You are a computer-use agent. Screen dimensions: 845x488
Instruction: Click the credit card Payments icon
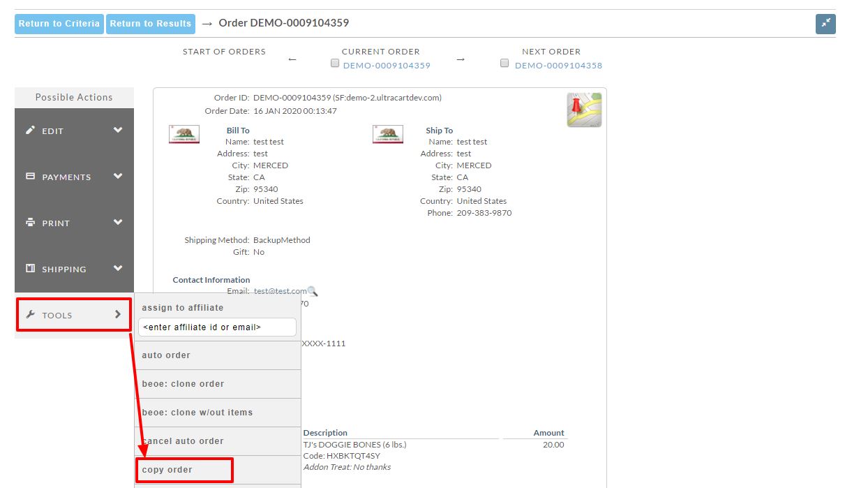[30, 177]
